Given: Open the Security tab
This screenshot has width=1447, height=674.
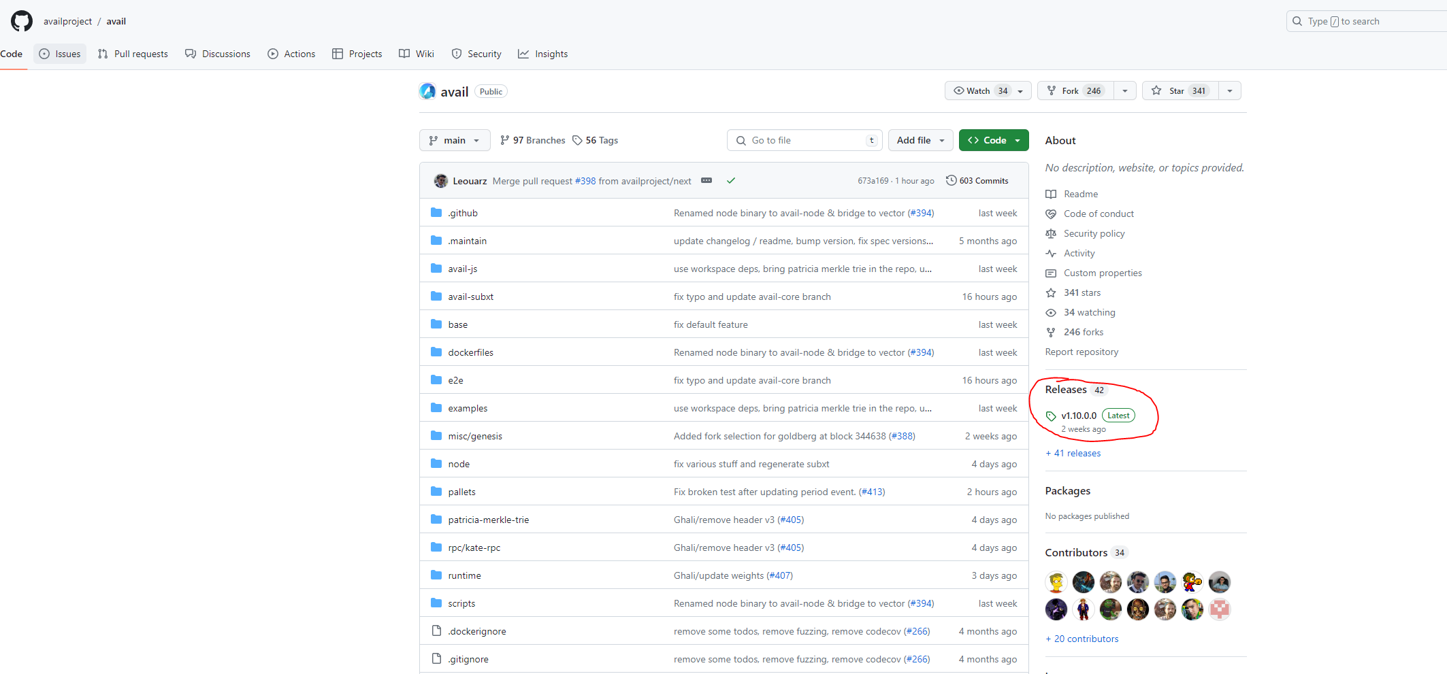Looking at the screenshot, I should point(476,54).
